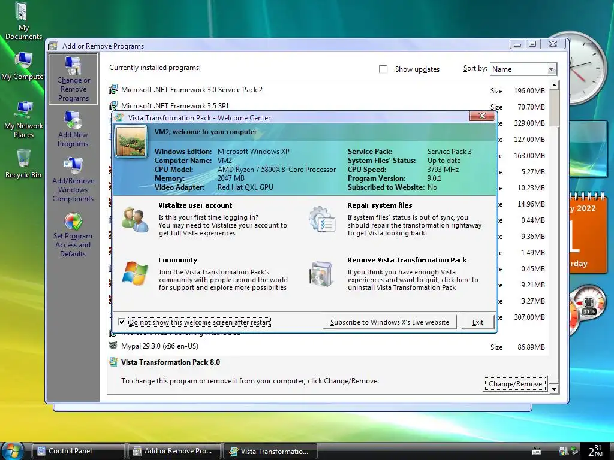Switch to Control Panel taskbar item
This screenshot has height=460, width=614.
[x=79, y=451]
